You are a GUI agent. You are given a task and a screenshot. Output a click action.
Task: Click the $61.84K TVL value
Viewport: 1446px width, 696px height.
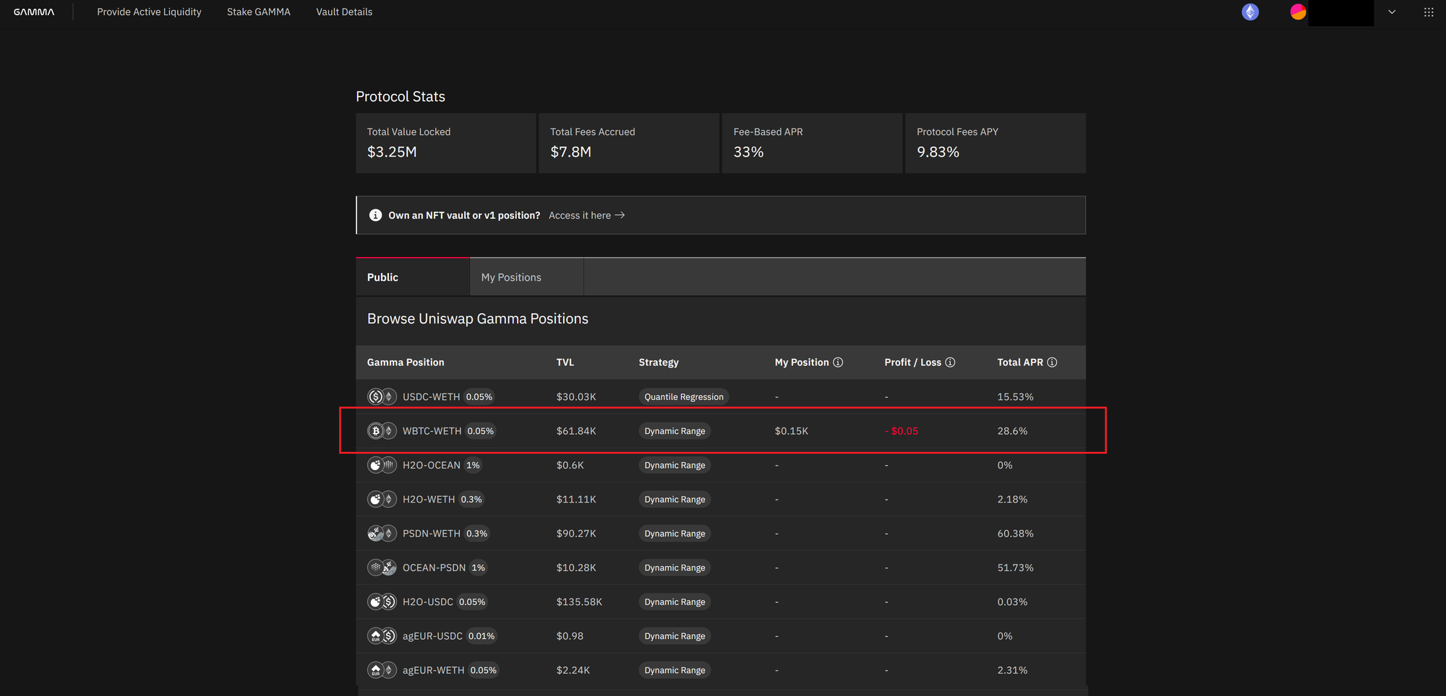[x=576, y=431]
